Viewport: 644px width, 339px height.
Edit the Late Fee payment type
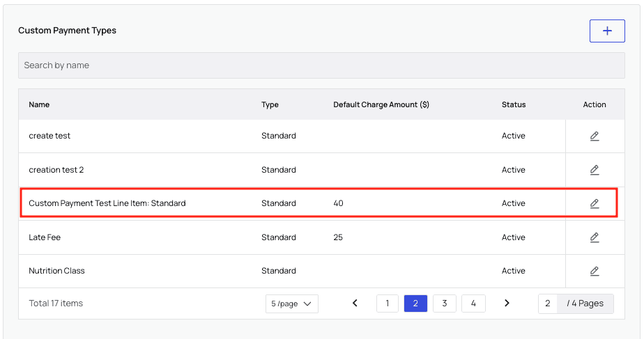595,237
